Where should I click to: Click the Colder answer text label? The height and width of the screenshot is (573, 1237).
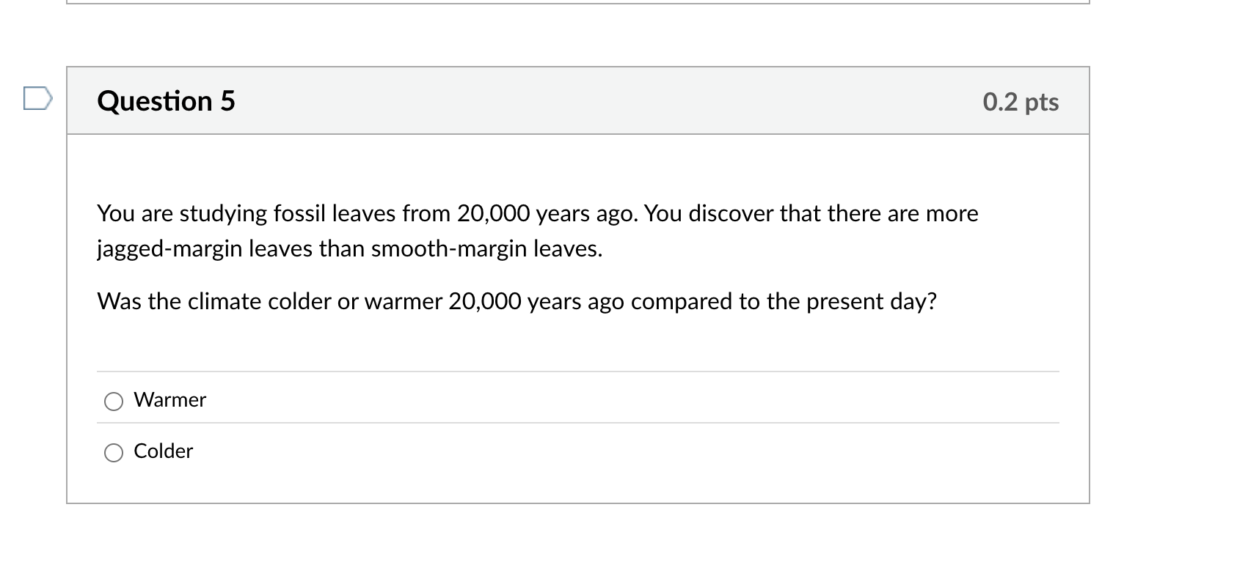click(163, 451)
